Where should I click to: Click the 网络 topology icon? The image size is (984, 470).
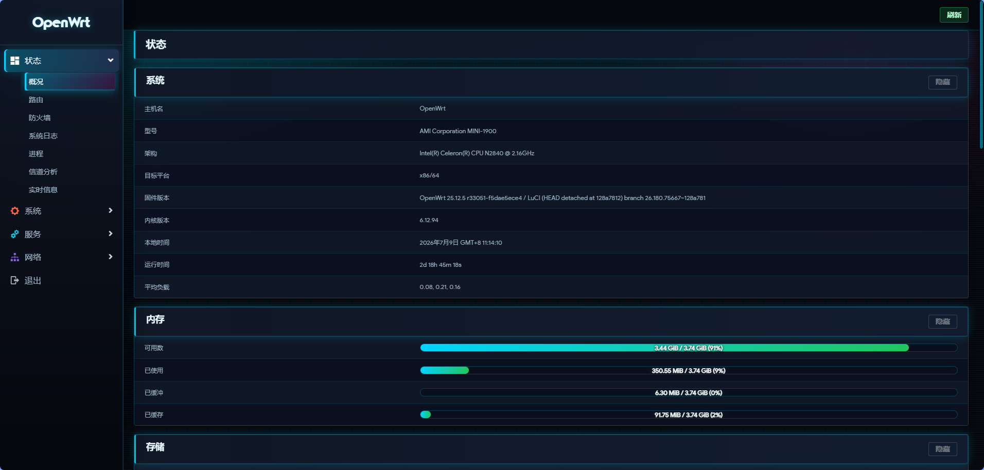15,257
